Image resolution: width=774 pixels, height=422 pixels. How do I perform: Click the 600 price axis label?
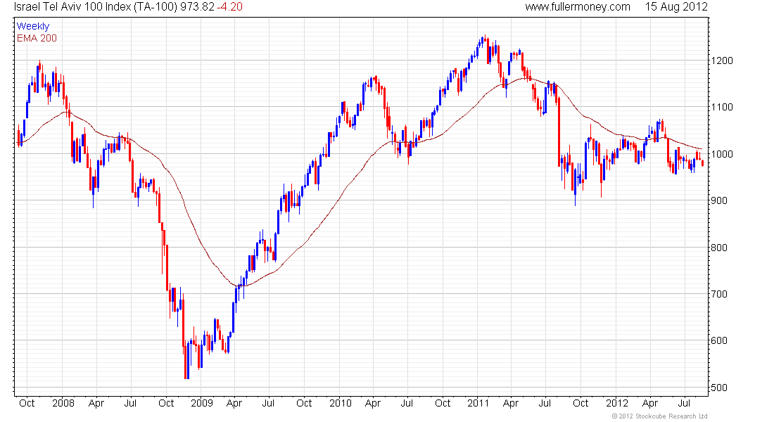click(x=719, y=340)
